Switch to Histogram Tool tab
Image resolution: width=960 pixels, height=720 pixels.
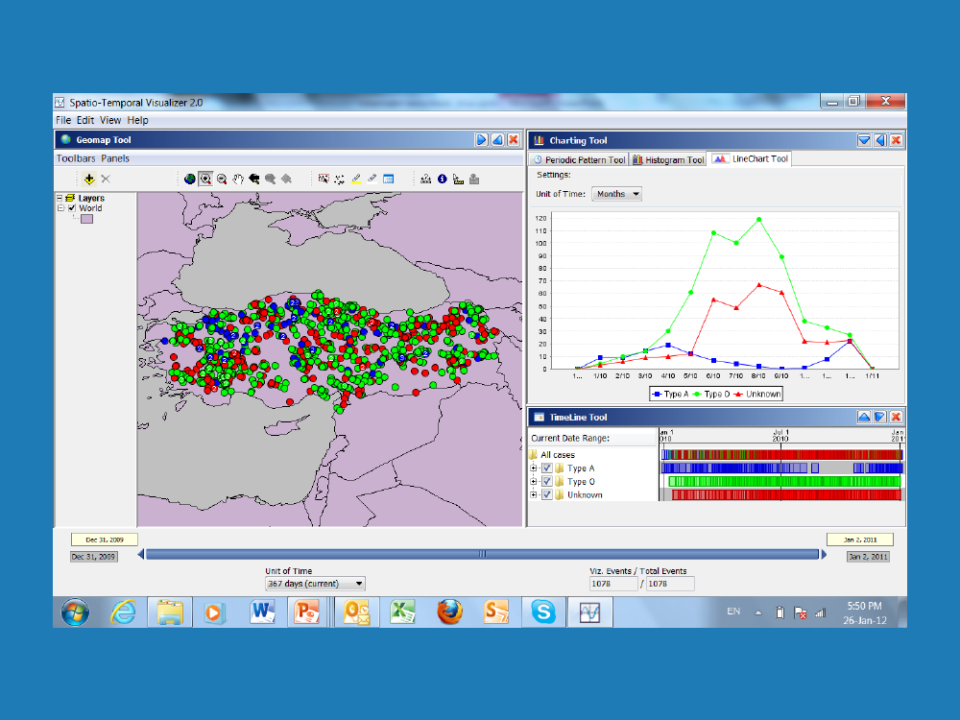[x=668, y=159]
